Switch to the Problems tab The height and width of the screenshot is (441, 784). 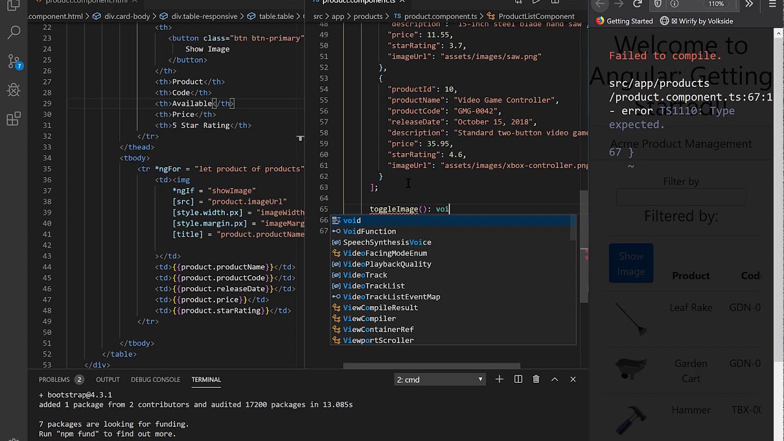coord(55,380)
